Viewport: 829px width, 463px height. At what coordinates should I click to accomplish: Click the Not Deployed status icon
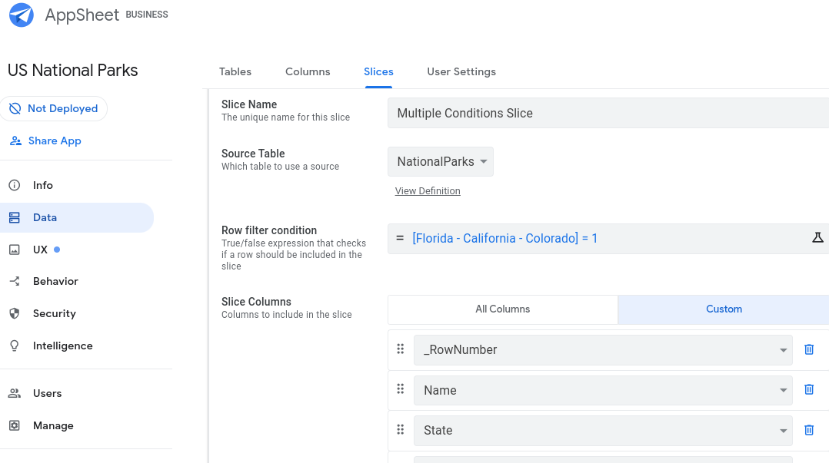[x=15, y=109]
